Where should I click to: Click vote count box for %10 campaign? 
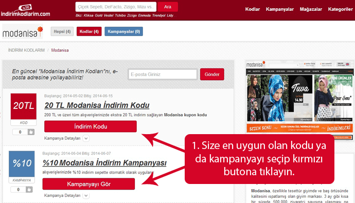click(x=19, y=190)
